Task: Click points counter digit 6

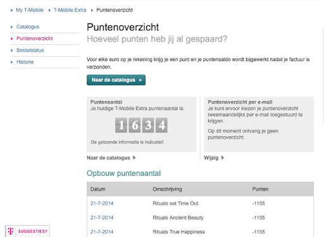Action: point(135,125)
